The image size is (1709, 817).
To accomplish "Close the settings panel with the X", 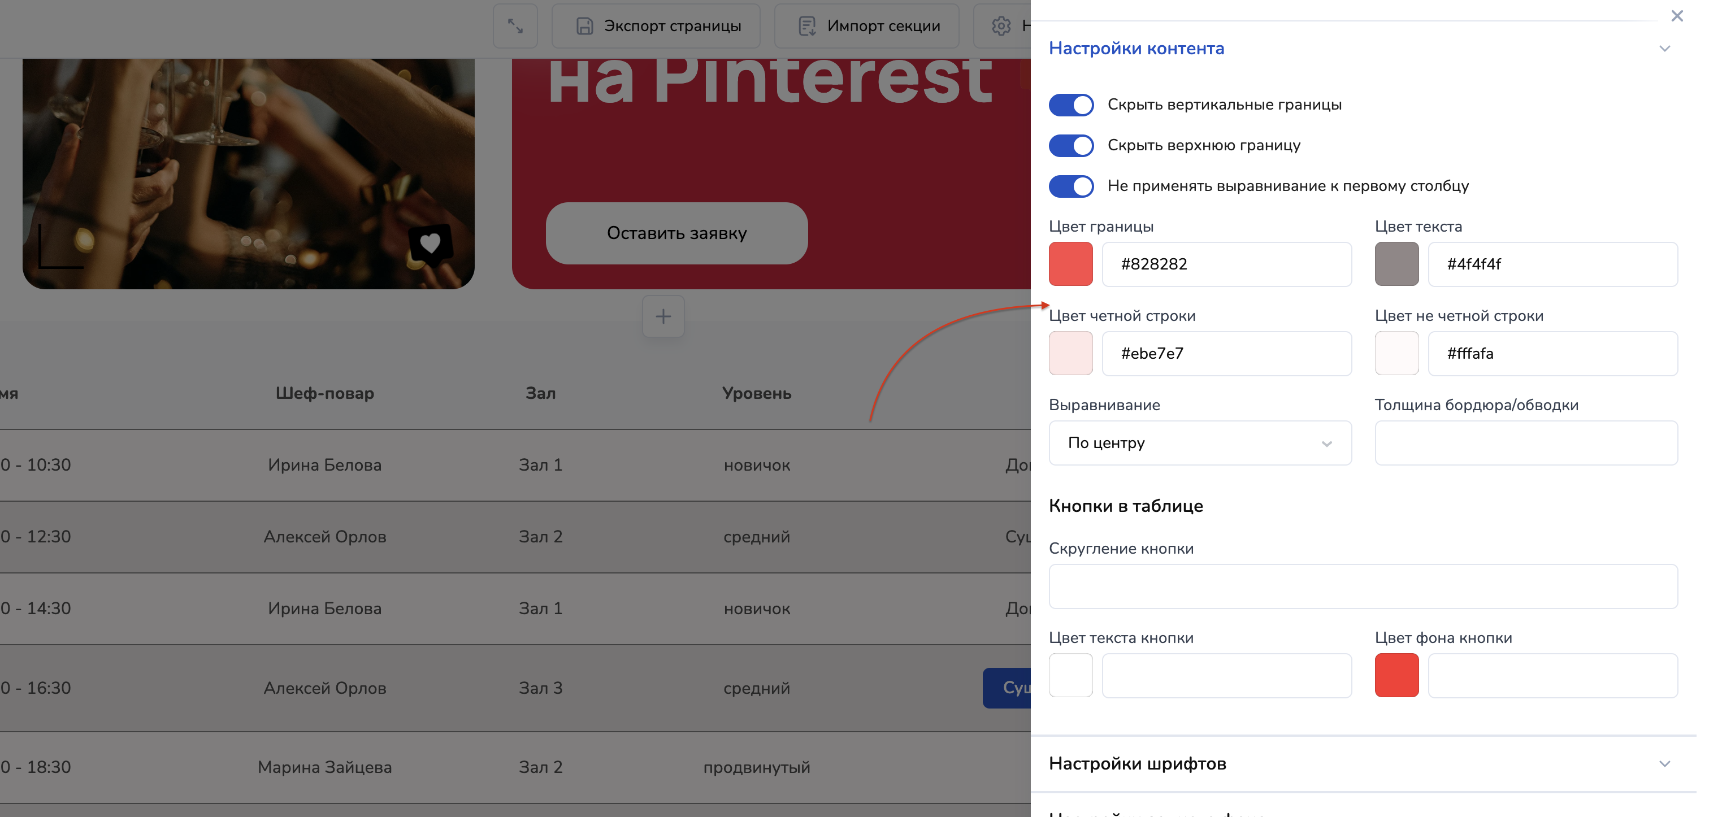I will [x=1676, y=16].
